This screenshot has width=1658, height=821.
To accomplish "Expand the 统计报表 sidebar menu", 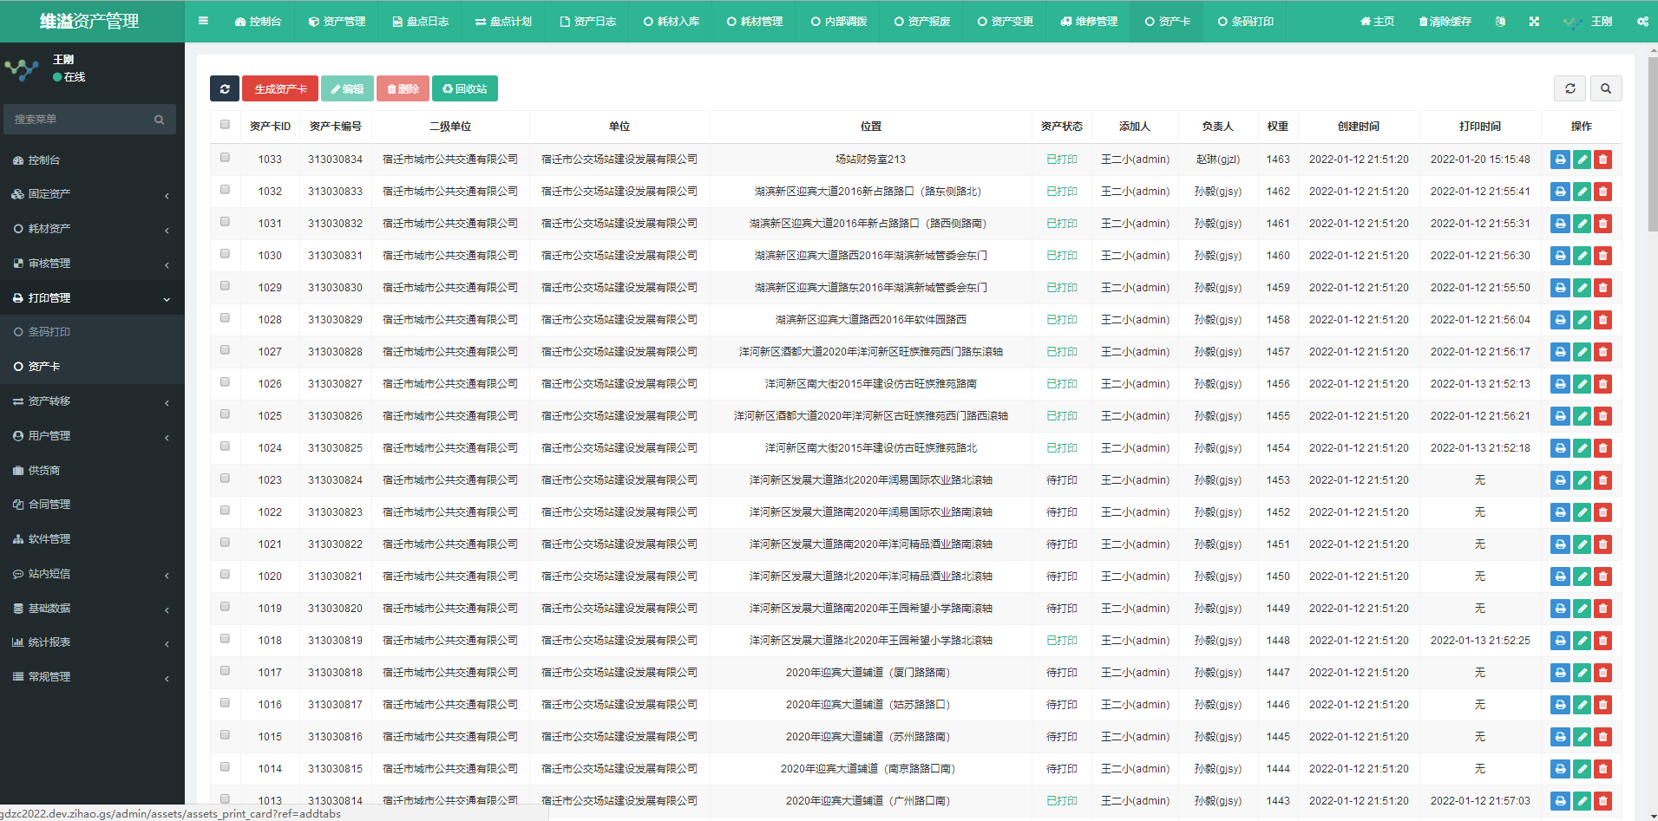I will (x=92, y=642).
